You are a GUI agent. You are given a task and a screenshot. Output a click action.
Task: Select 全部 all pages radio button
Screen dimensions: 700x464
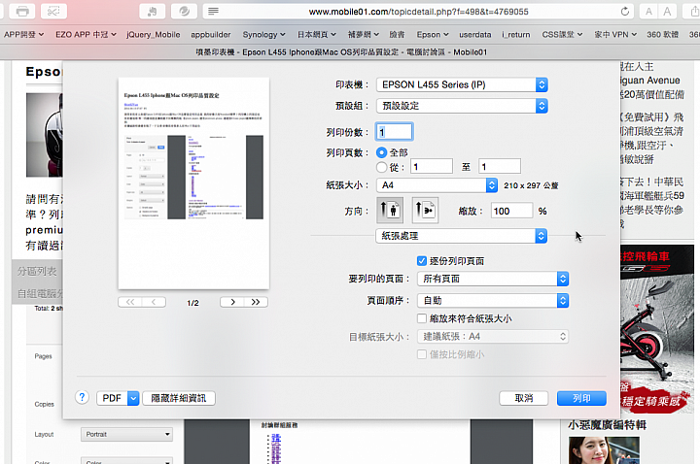pos(381,152)
